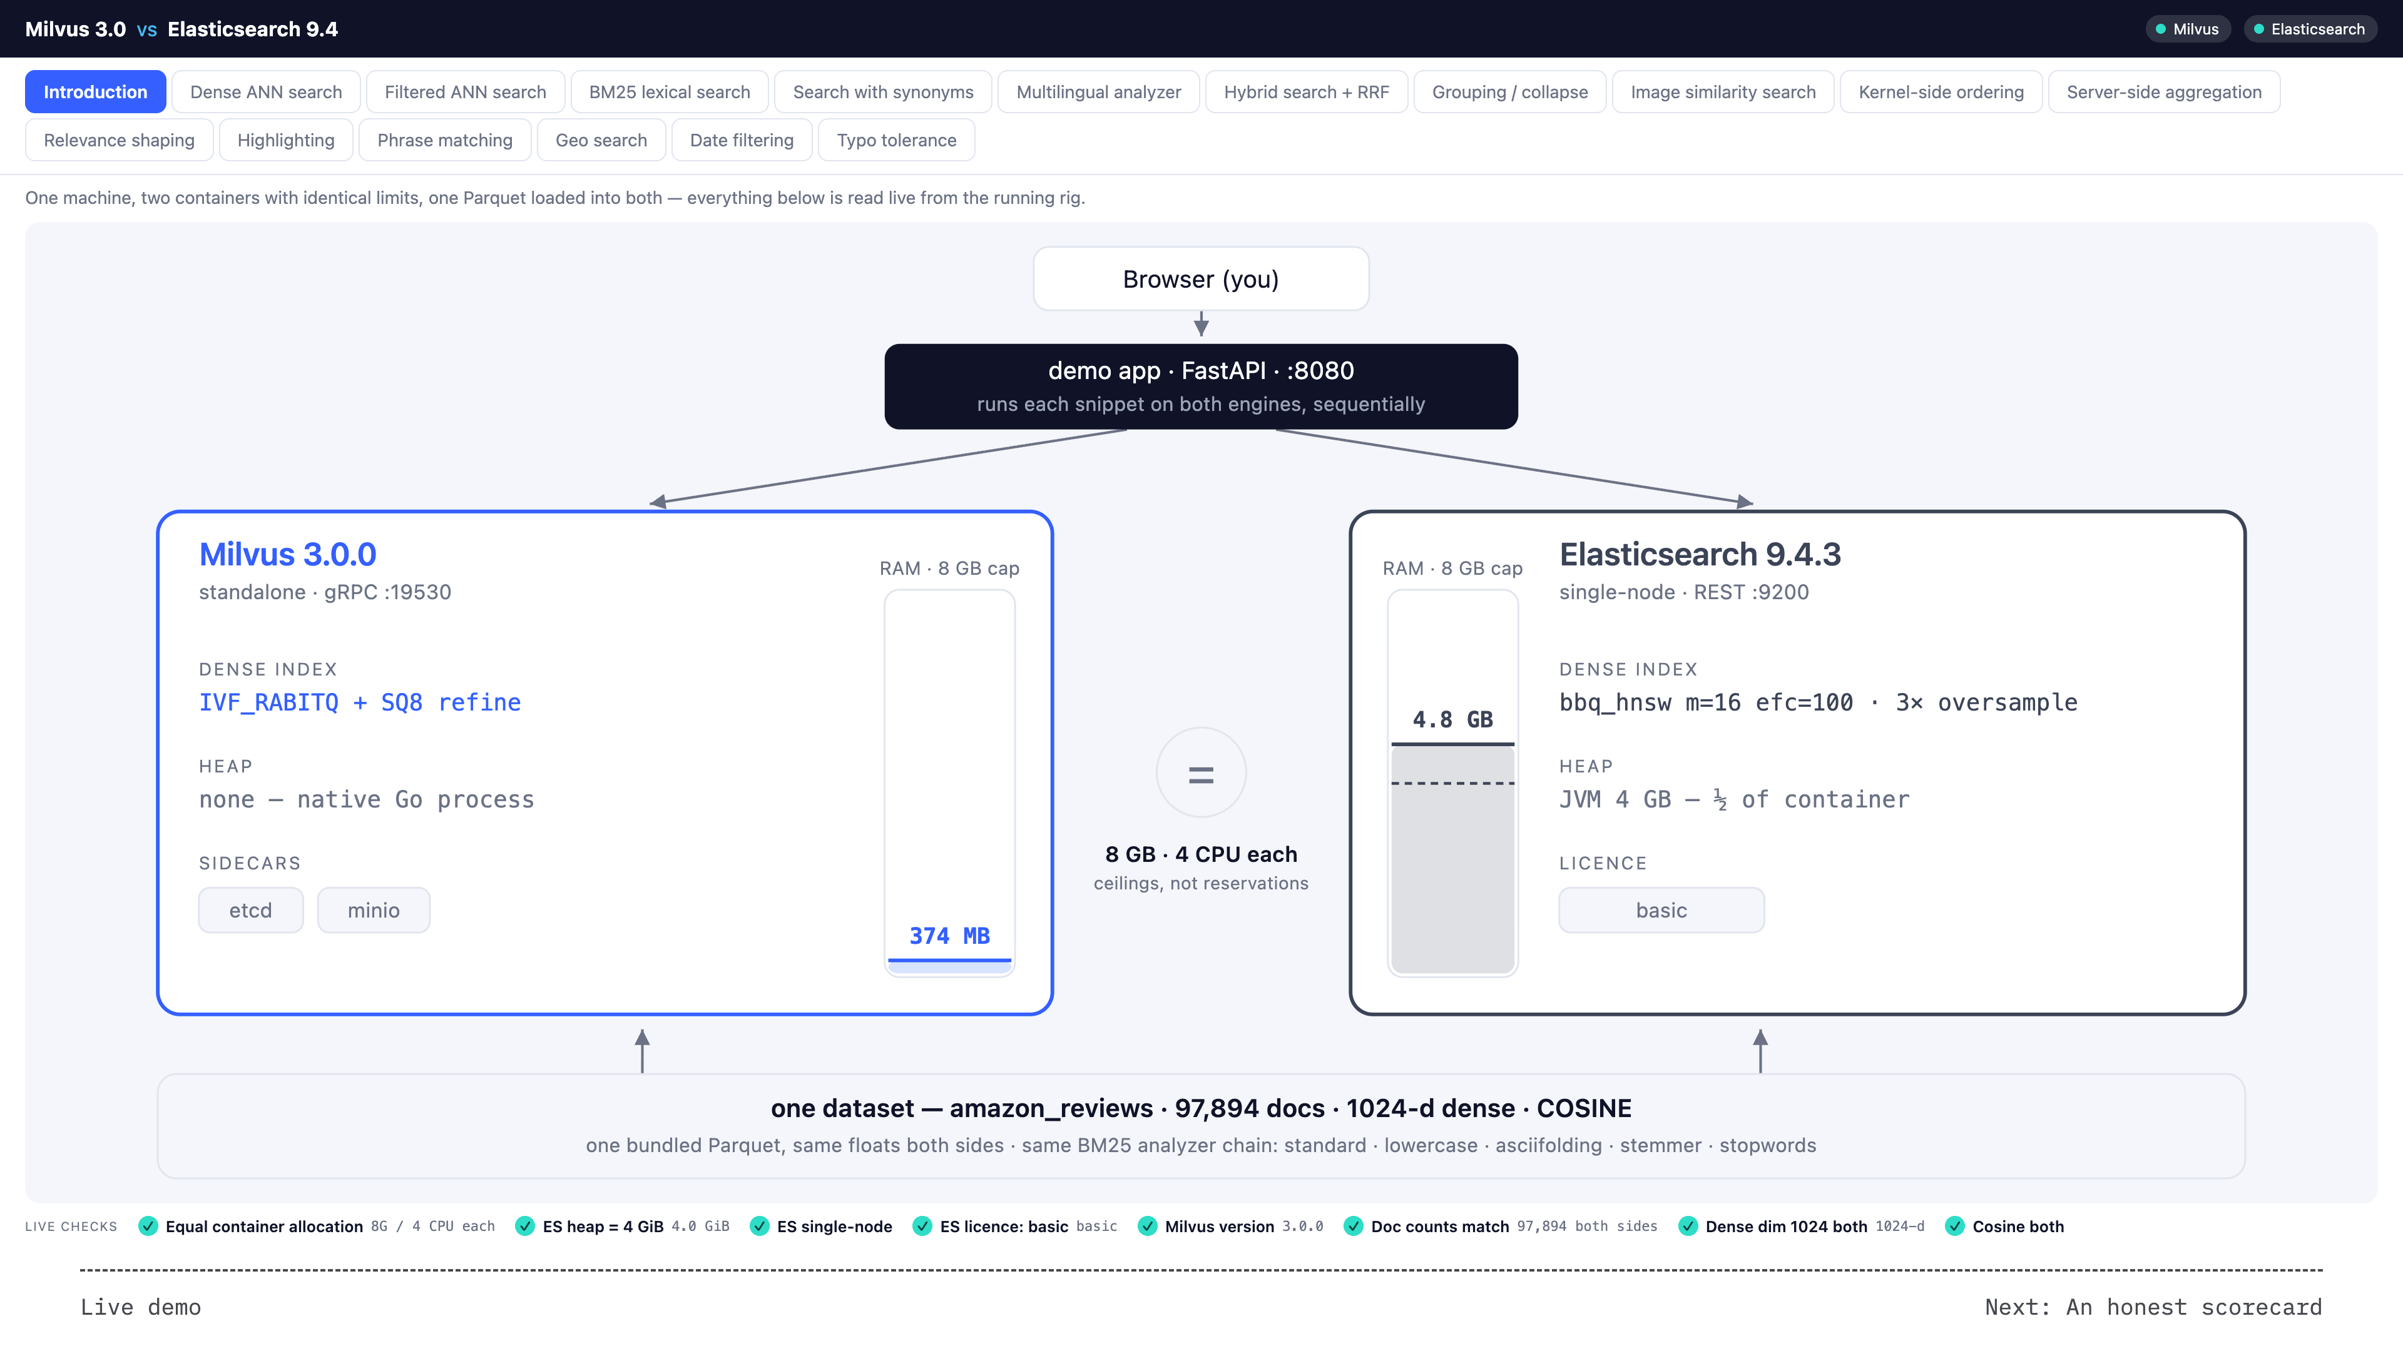The image size is (2403, 1351).
Task: Click 'Milvus 3.0' in the page header
Action: [x=76, y=29]
